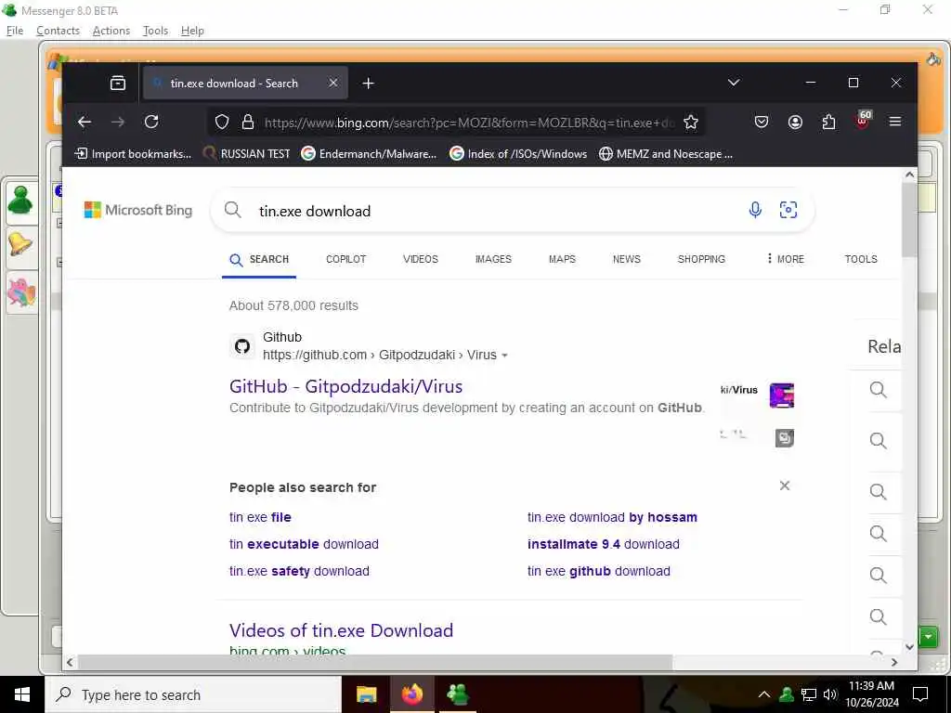
Task: Click the green buddy tab in Messenger
Action: pos(21,201)
